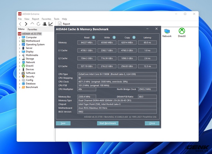Screen dimensions: 212x154
Task: Open the Favorites menu in the menu bar
Action: point(46,19)
